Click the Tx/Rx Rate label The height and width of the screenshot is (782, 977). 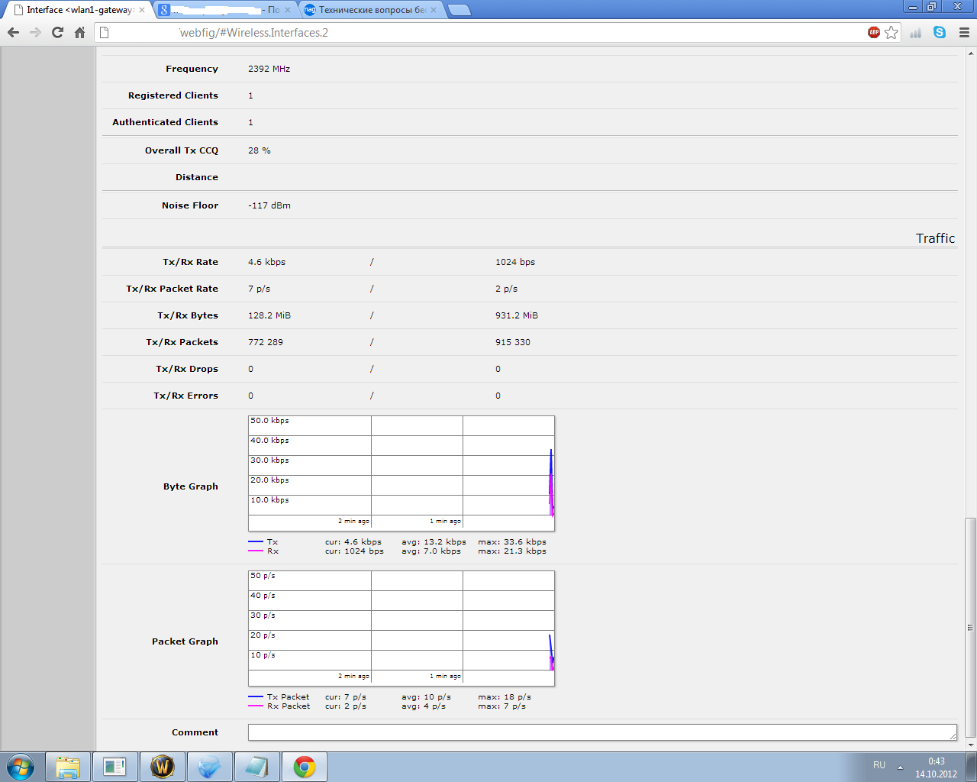[x=190, y=262]
